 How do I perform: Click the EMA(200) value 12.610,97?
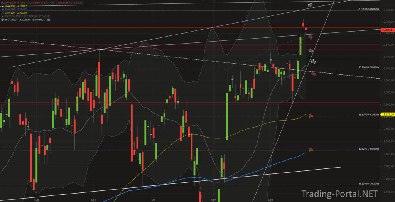22,10
